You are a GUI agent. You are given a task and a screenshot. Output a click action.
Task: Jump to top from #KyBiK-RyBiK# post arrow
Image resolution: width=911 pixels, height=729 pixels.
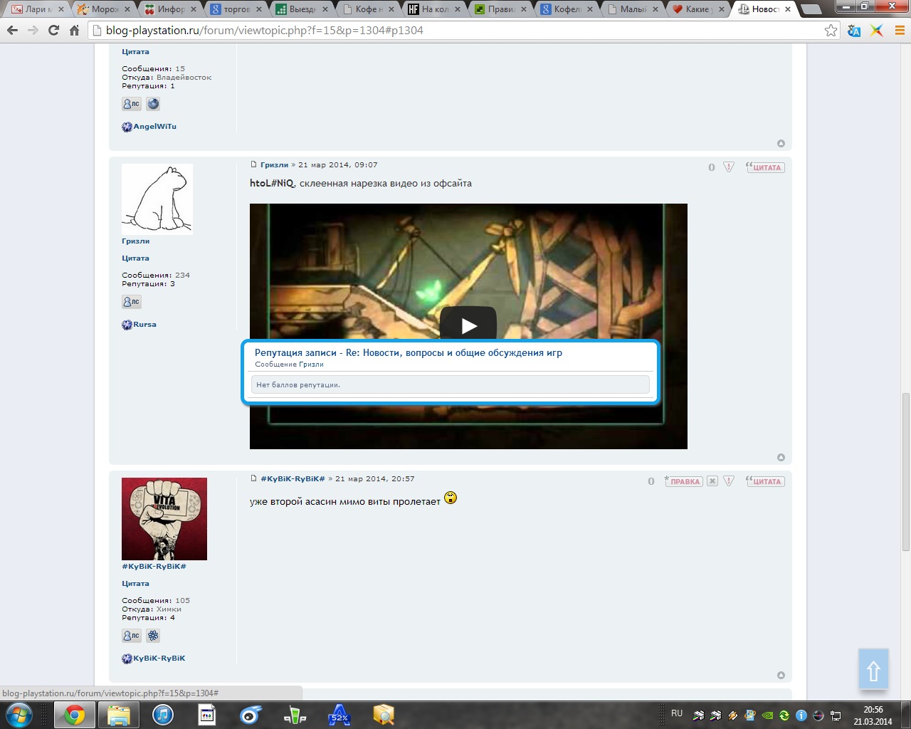[781, 675]
